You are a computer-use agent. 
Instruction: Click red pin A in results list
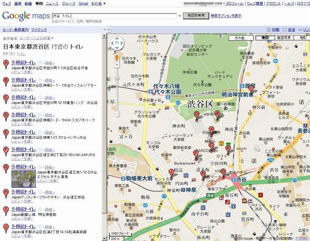(6, 64)
